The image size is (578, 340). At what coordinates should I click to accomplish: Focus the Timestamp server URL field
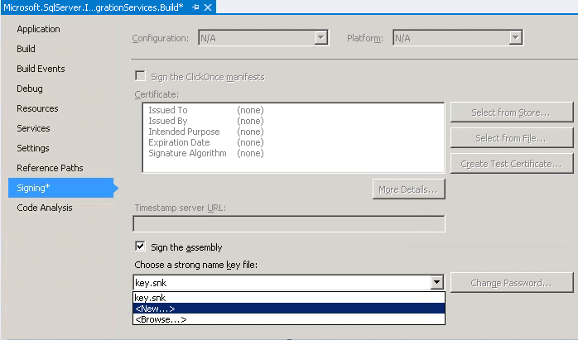[x=289, y=224]
